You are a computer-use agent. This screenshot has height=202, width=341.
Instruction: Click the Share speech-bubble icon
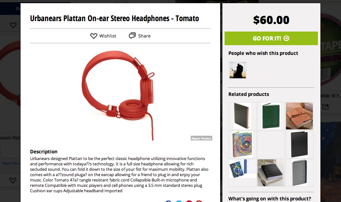(x=132, y=36)
